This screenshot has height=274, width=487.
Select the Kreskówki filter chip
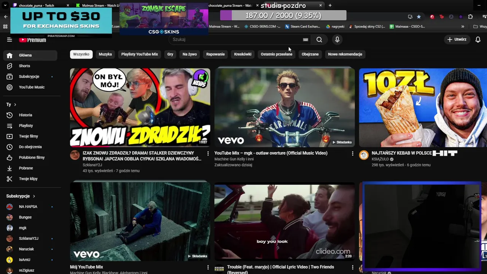click(x=243, y=54)
